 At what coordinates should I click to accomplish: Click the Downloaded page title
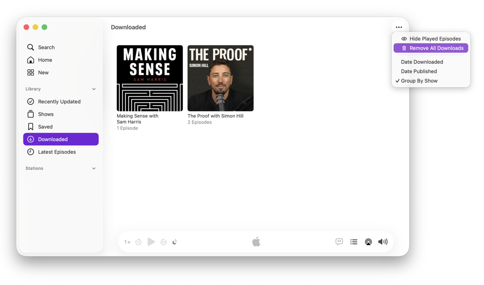[x=128, y=27]
